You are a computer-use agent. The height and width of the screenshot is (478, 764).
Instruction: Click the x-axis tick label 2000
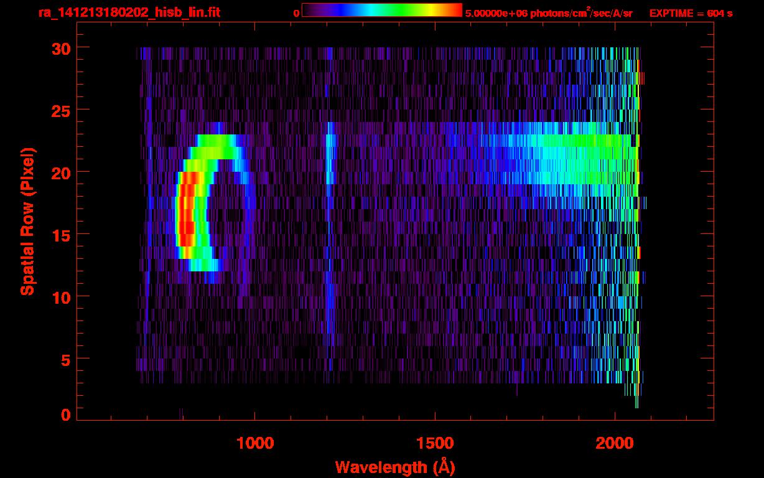(x=615, y=443)
